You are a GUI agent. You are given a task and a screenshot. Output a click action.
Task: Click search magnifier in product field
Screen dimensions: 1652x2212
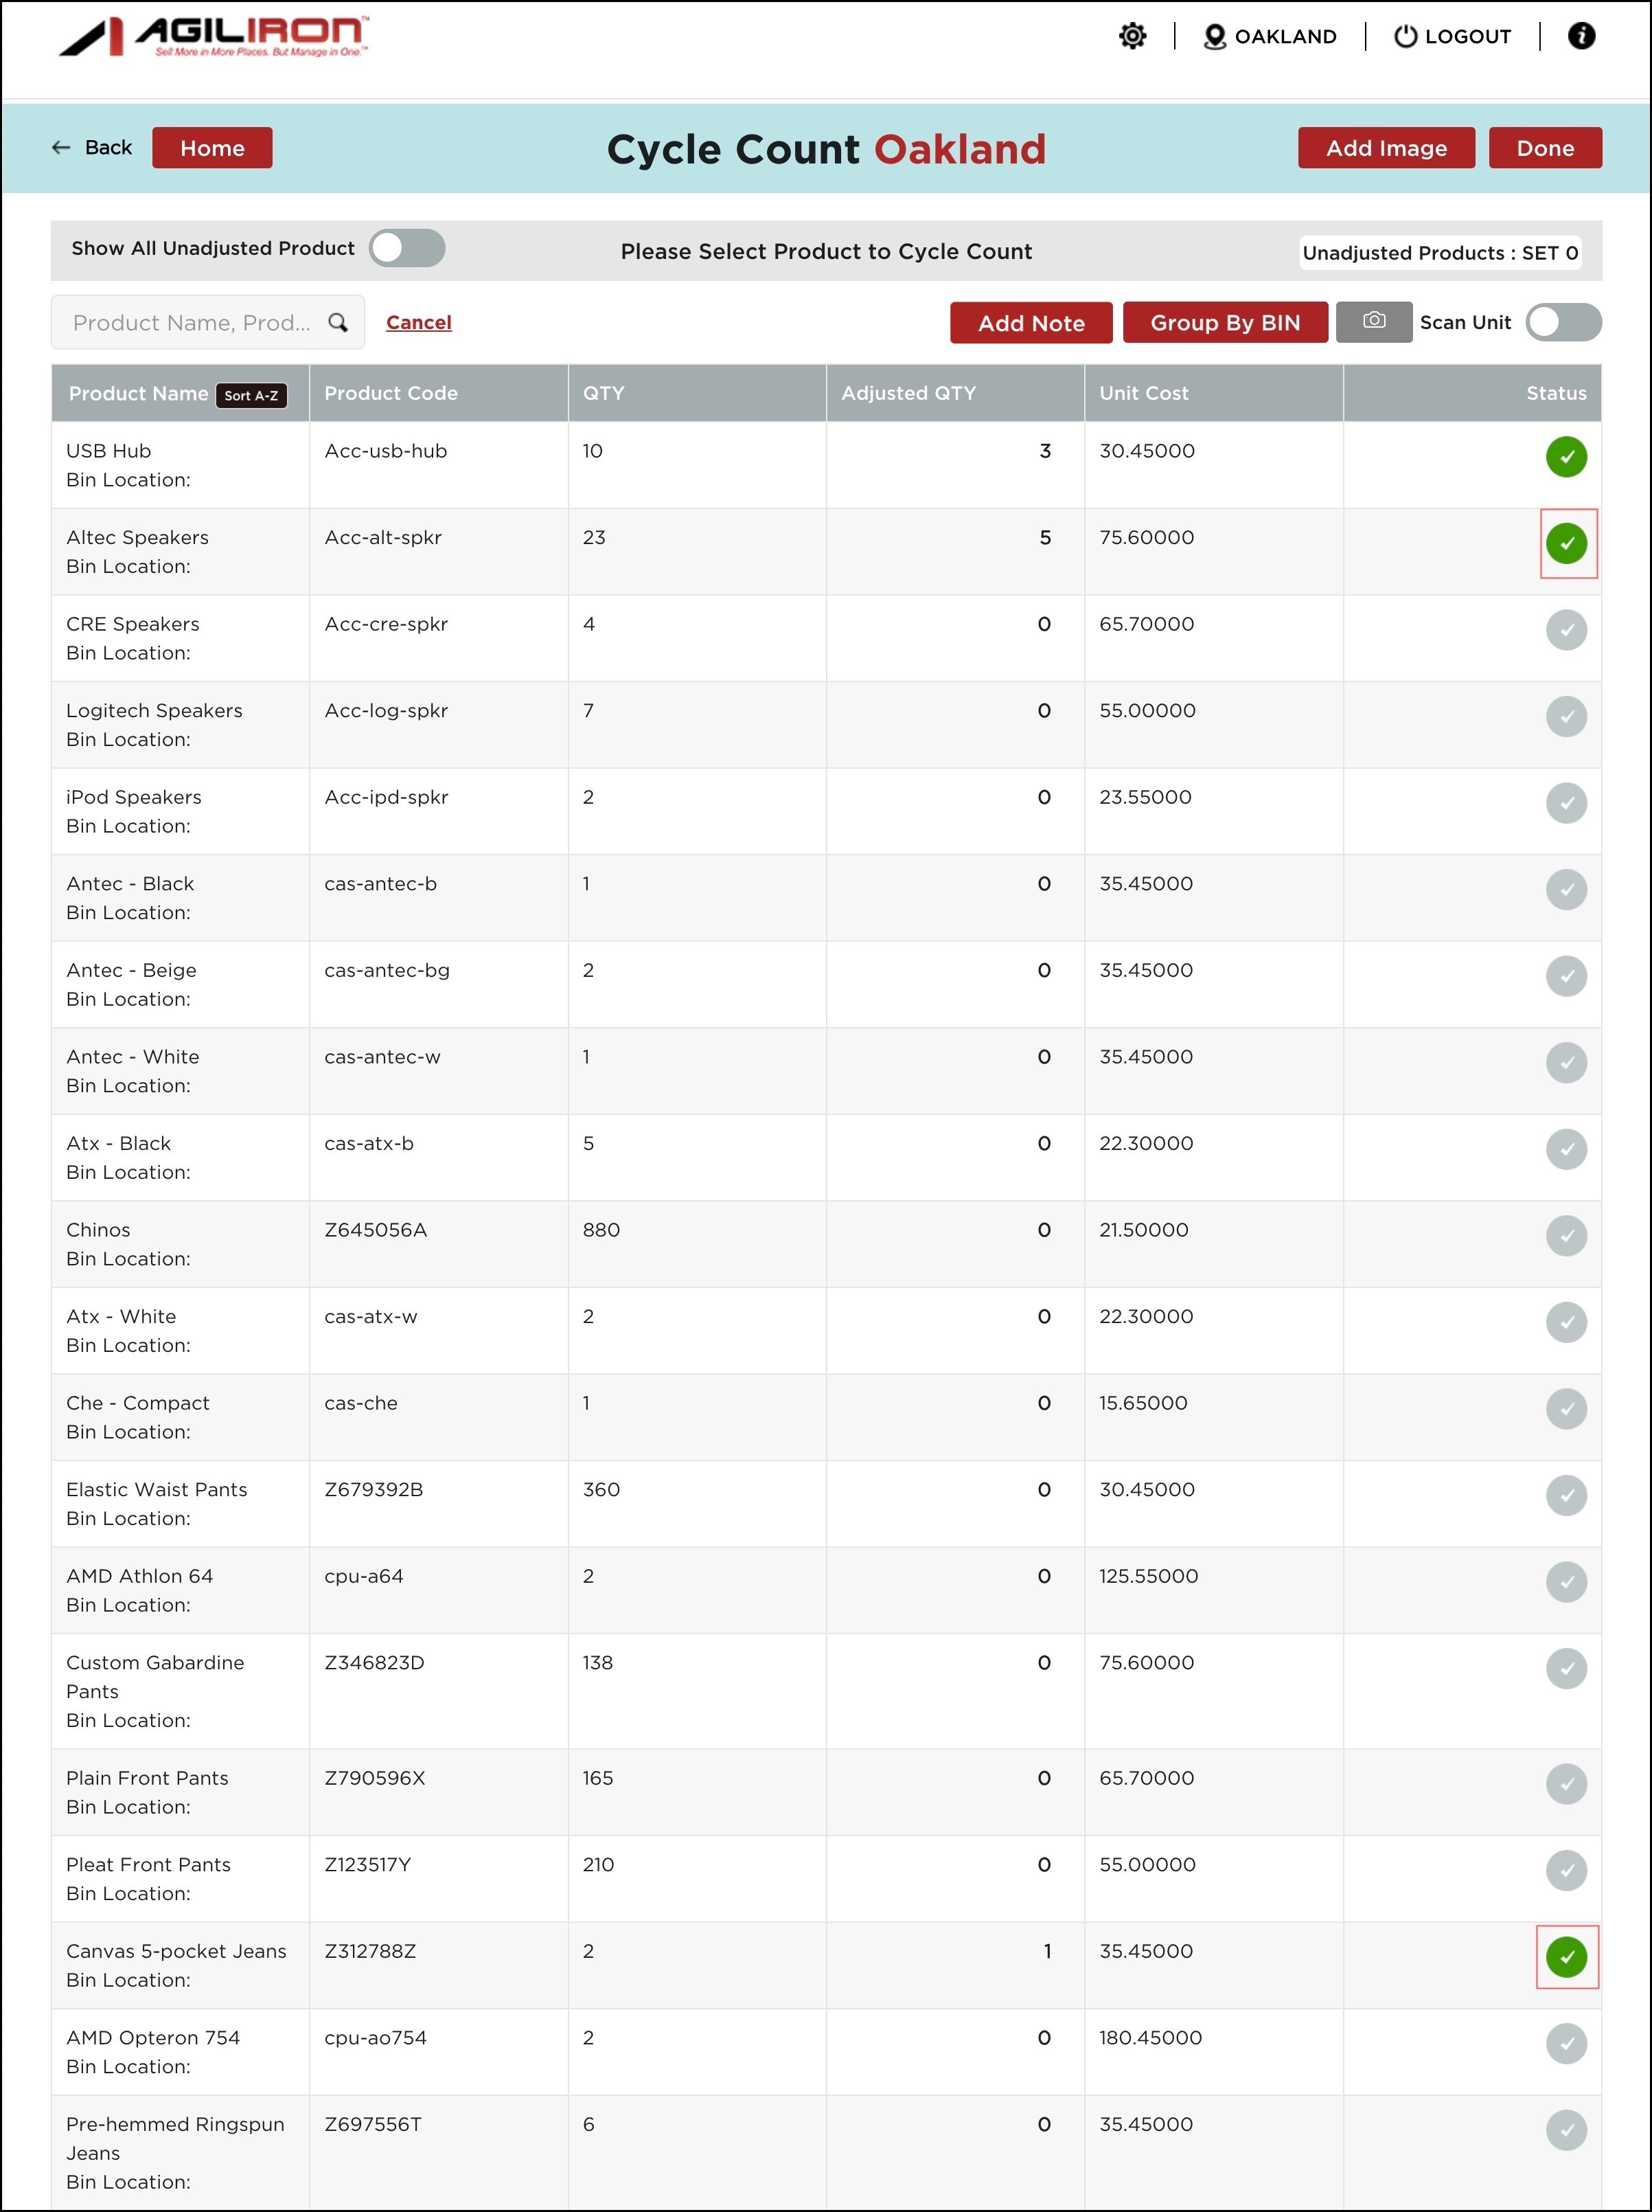pyautogui.click(x=338, y=322)
